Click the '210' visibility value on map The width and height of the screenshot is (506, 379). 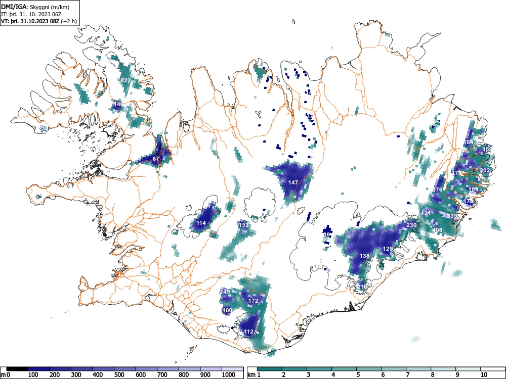tap(362, 287)
